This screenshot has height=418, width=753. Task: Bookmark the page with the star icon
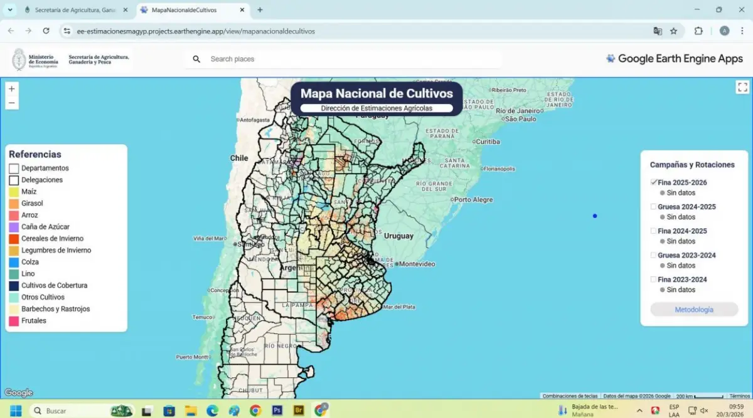(675, 30)
